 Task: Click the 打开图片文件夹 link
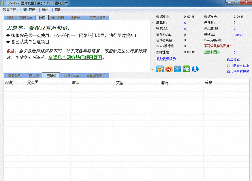tap(238, 66)
